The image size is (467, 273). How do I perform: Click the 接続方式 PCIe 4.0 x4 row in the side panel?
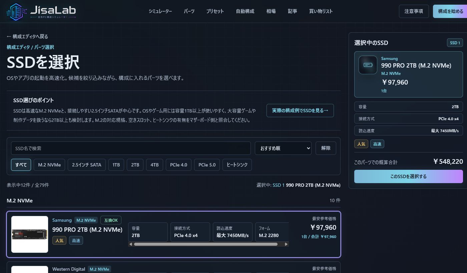(409, 119)
